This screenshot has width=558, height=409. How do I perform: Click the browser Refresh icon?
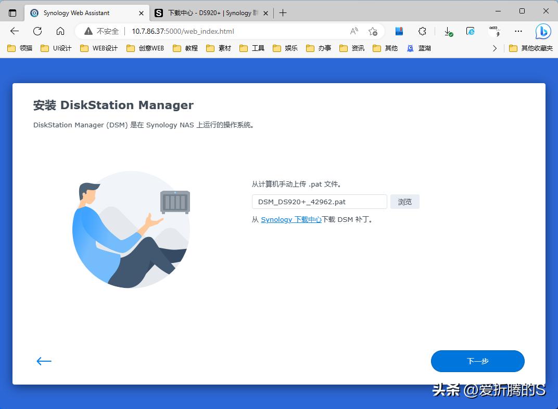pos(36,31)
